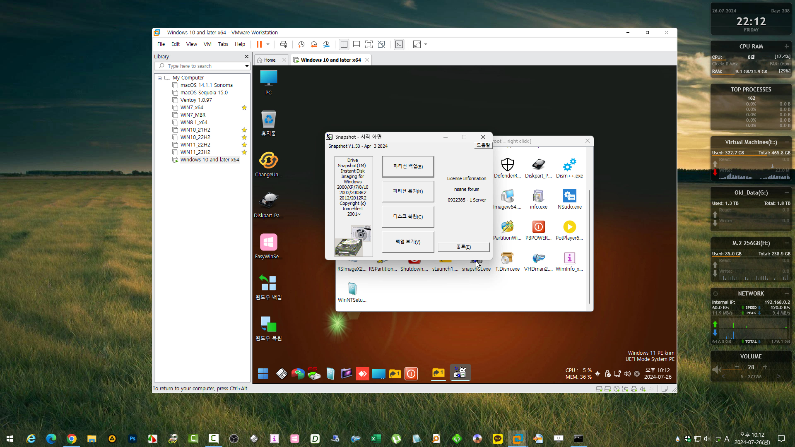Toggle favorite star for WIN10_21H2
The image size is (795, 447).
[244, 130]
